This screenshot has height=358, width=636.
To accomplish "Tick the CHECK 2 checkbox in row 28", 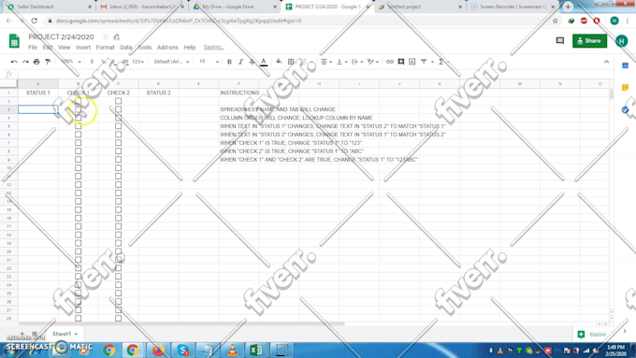I will coord(118,318).
